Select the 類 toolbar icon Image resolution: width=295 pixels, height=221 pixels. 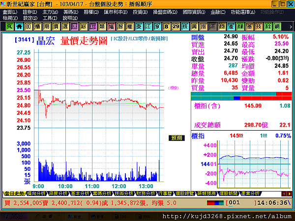pyautogui.click(x=102, y=27)
